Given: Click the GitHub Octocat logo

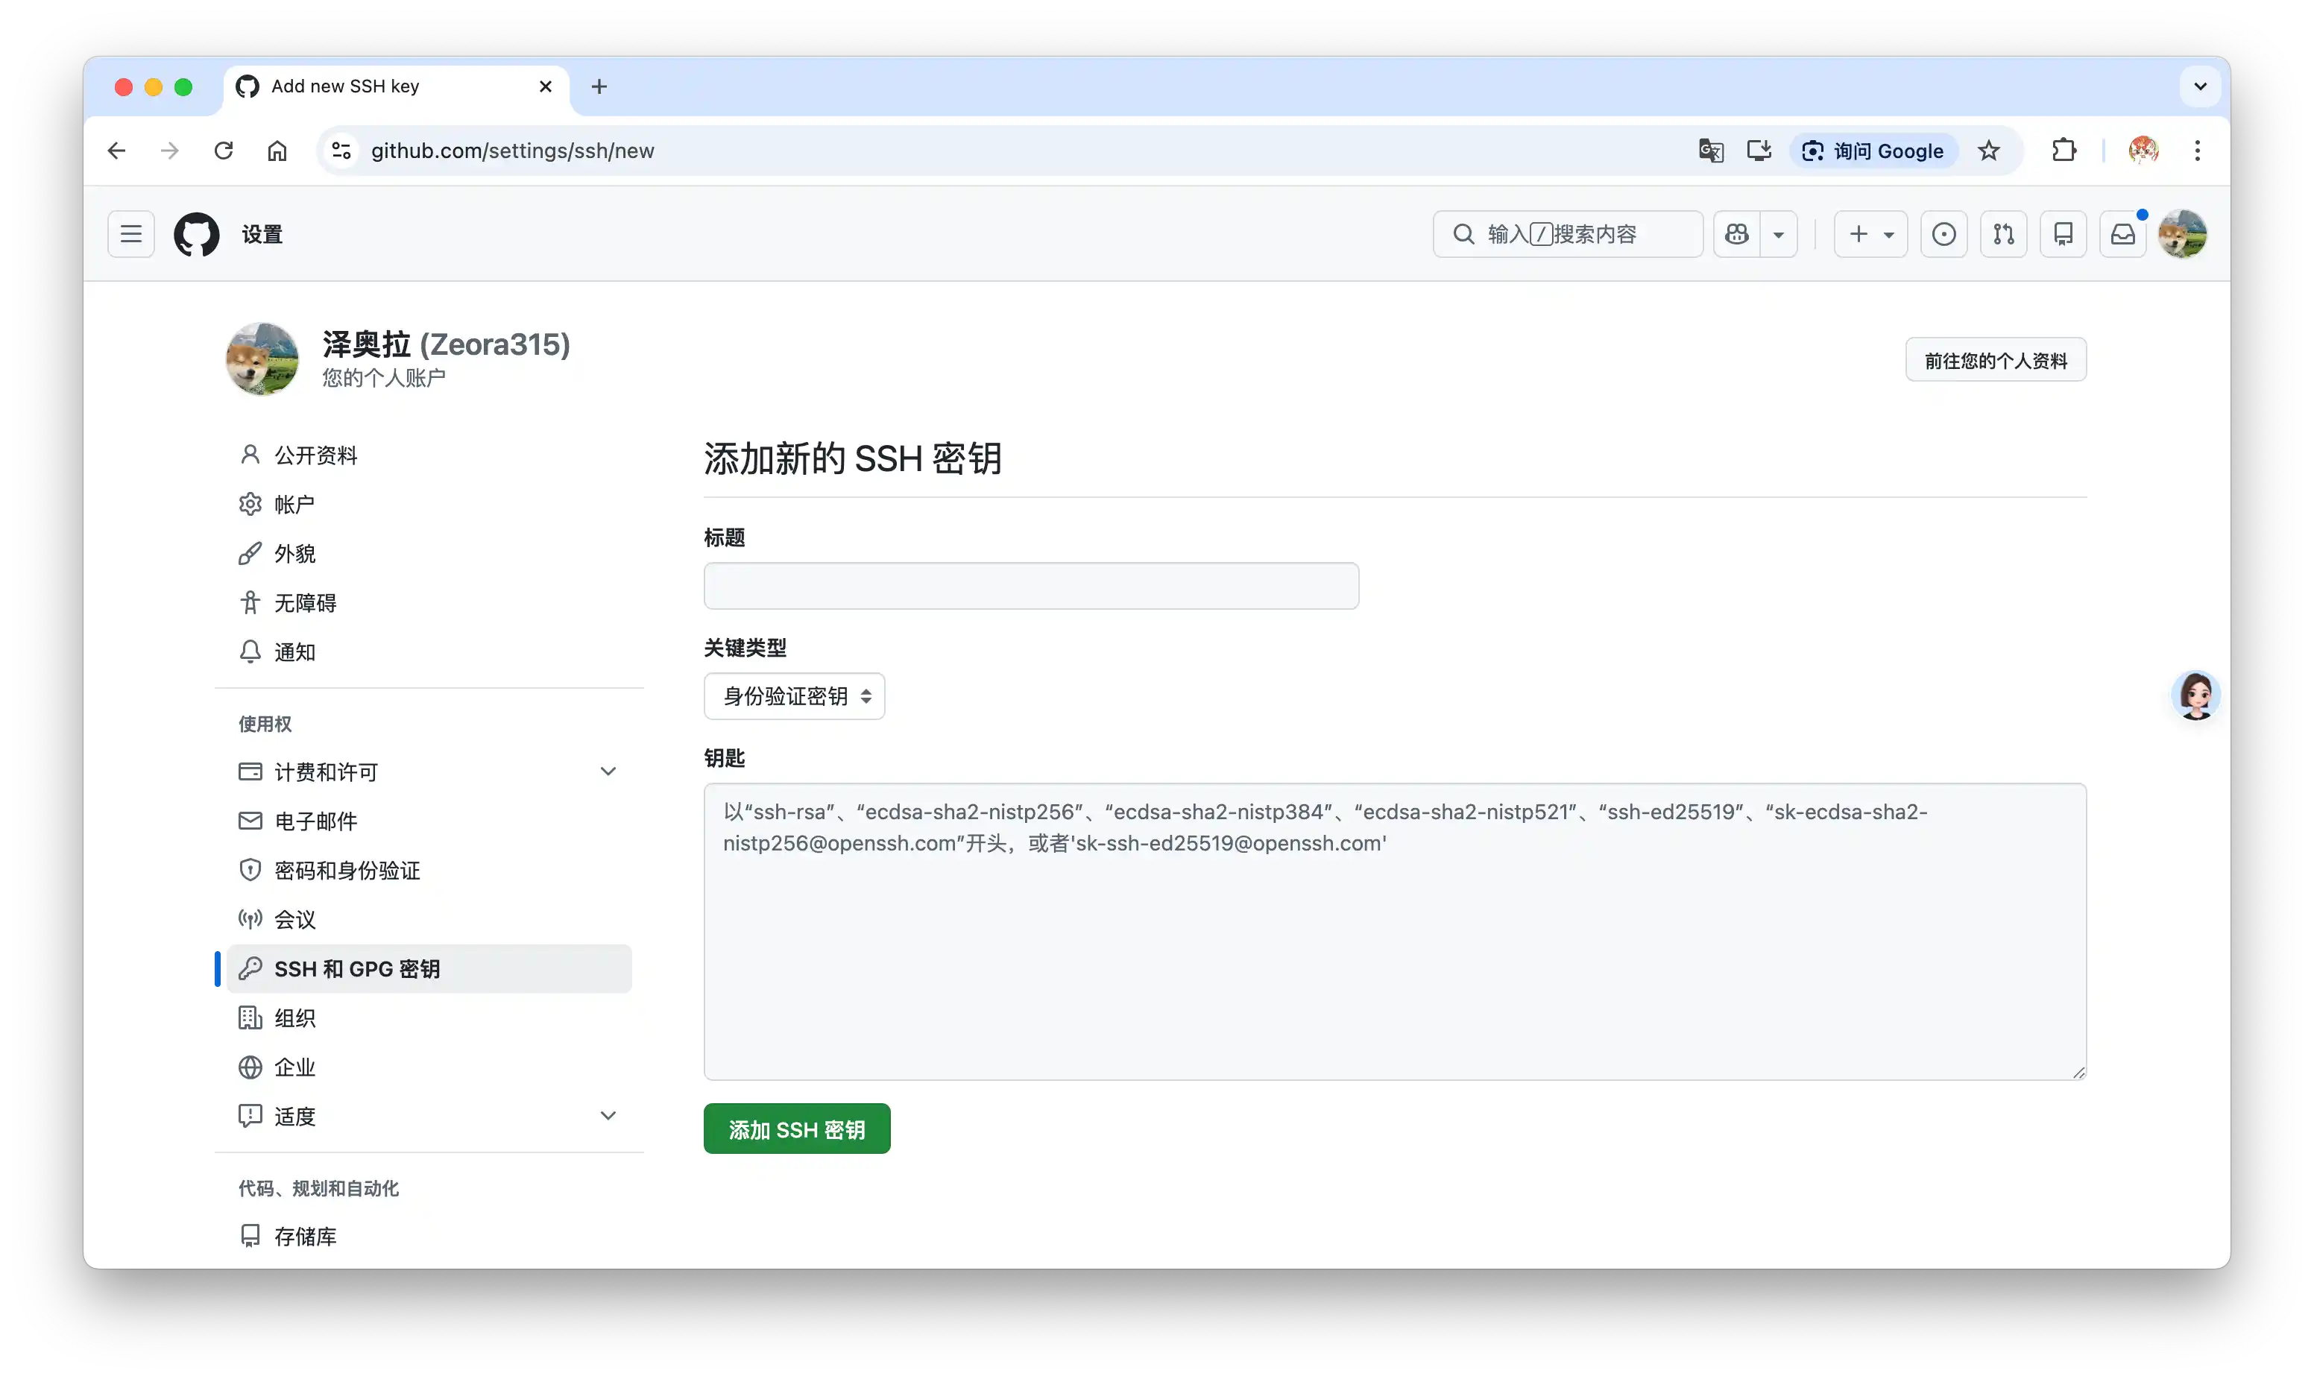Looking at the screenshot, I should [196, 234].
